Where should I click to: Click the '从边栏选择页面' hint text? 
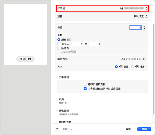(x=69, y=52)
